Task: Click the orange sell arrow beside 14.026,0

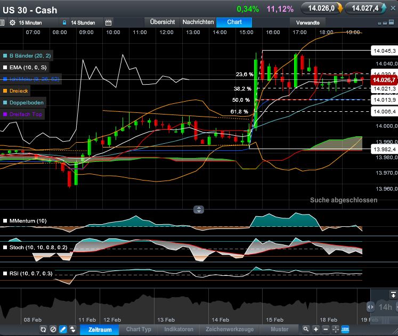Action: pos(340,8)
